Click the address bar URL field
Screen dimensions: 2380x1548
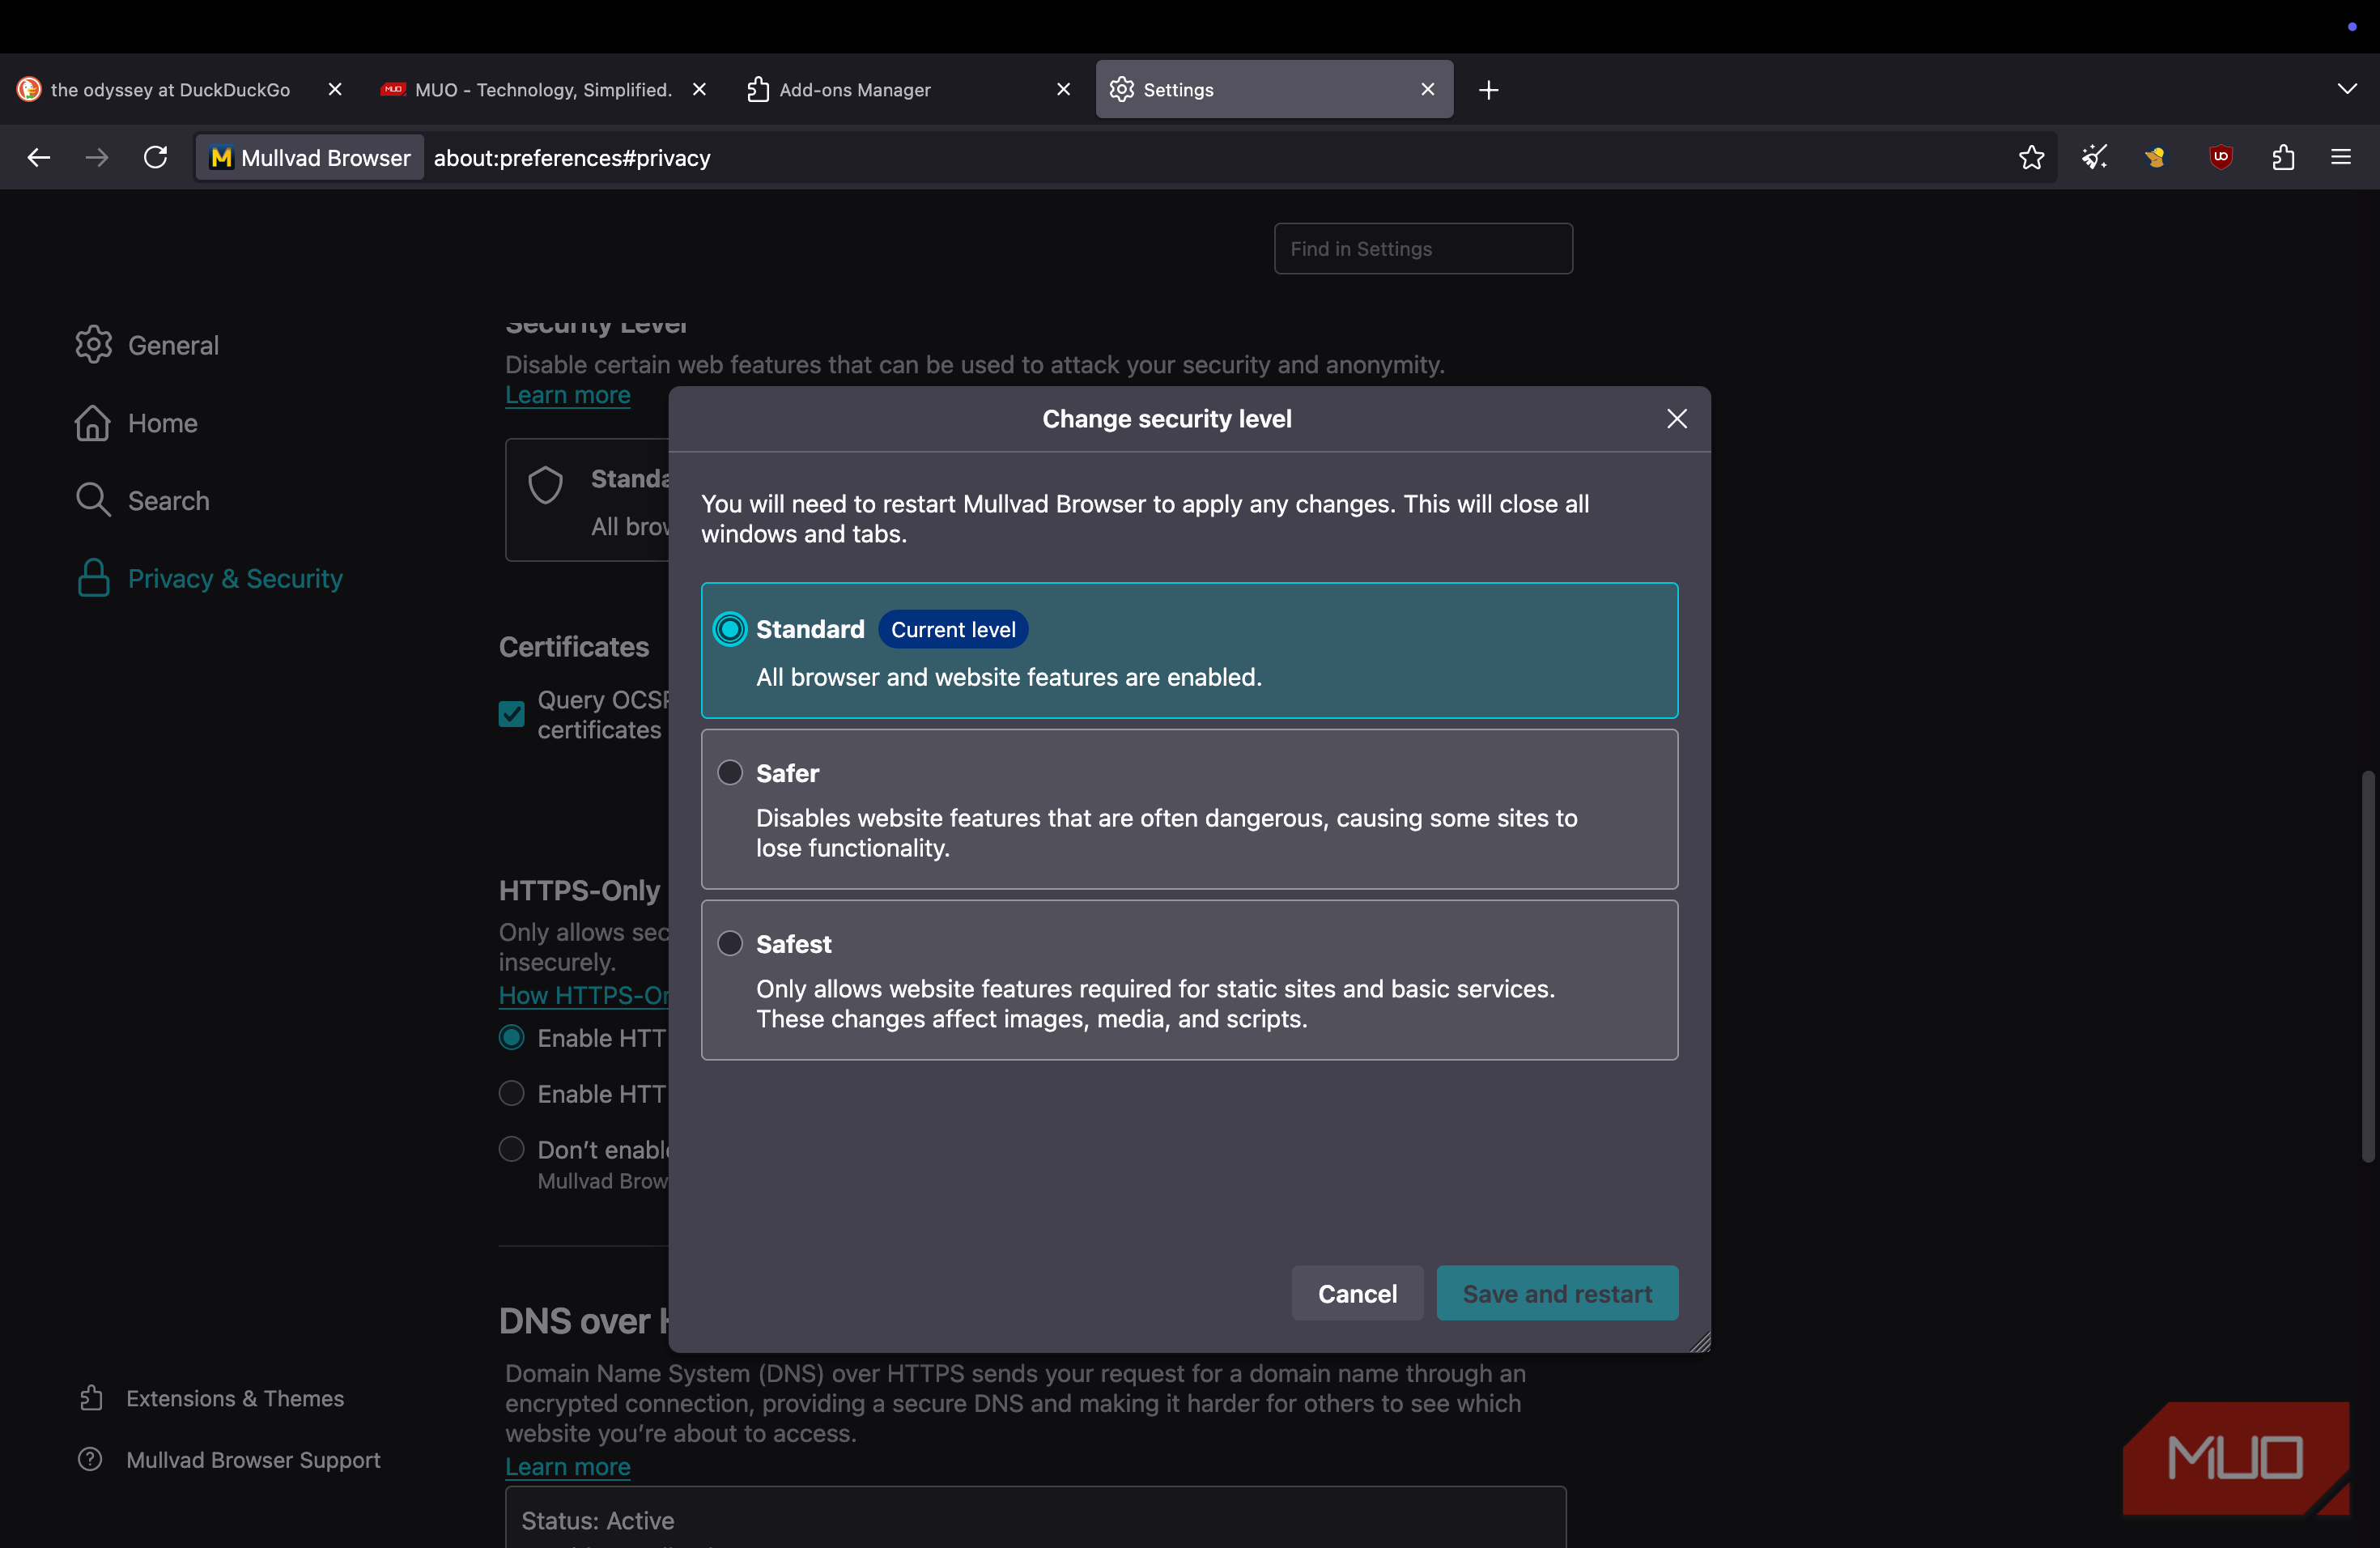tap(1215, 158)
